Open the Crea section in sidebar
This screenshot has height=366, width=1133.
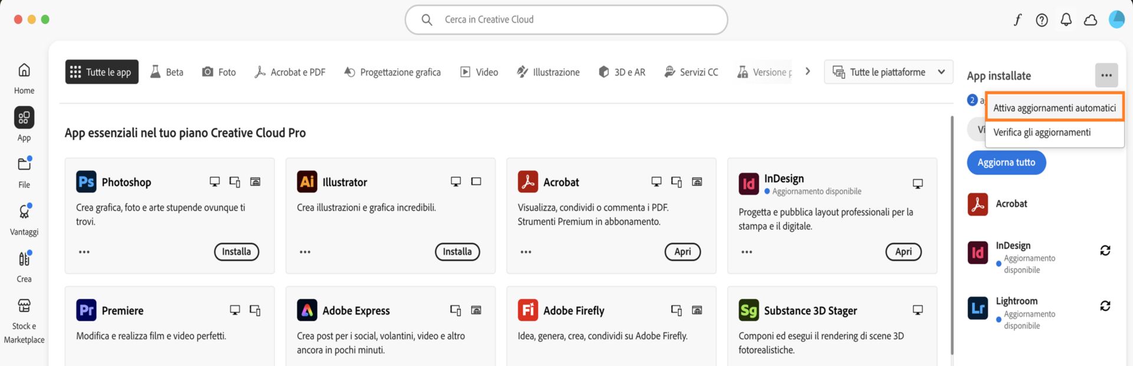24,266
